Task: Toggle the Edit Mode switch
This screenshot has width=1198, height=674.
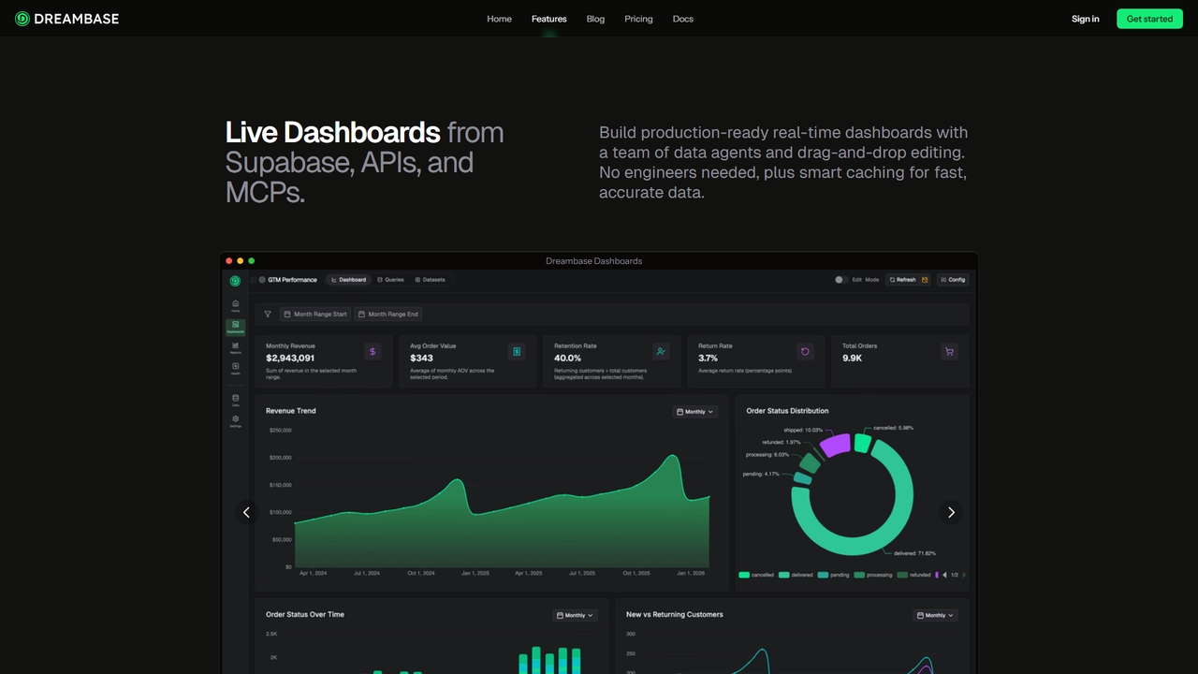Action: [840, 280]
